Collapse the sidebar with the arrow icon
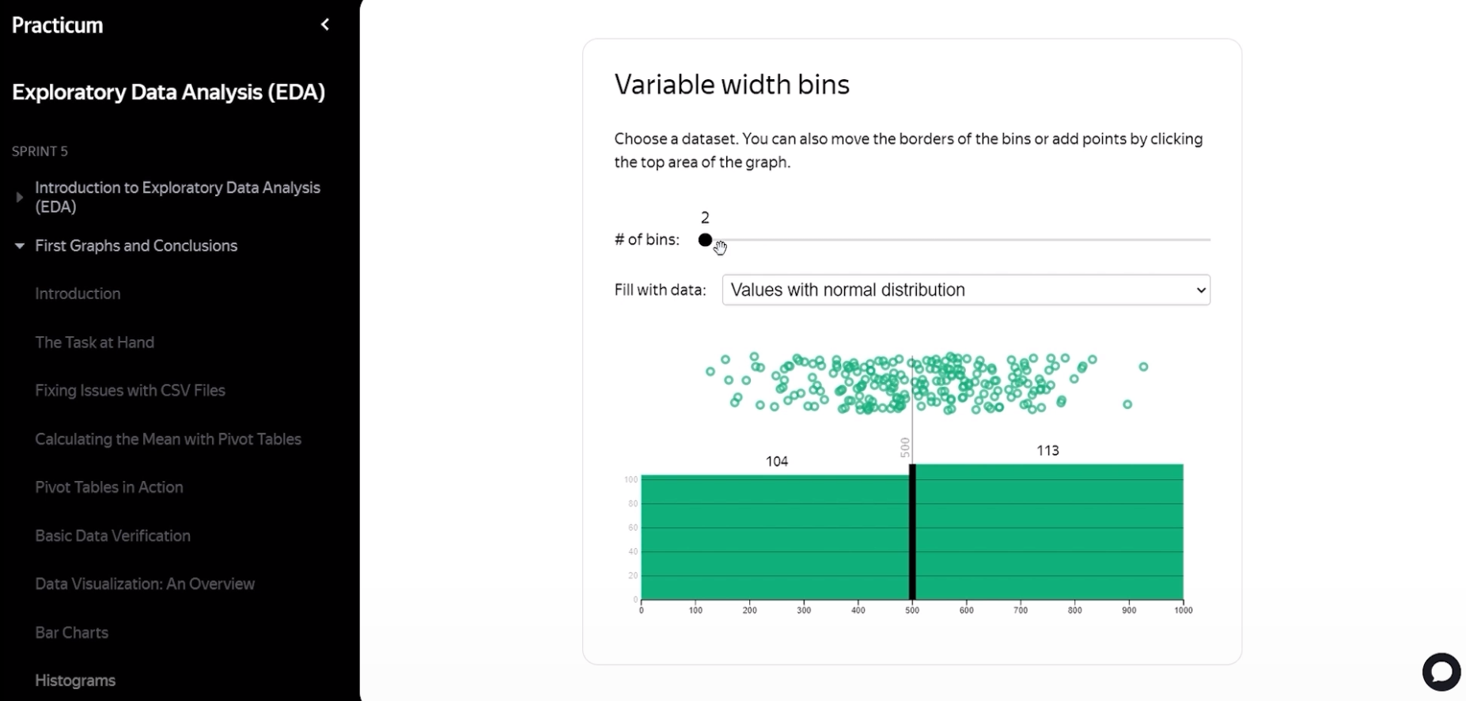Screen dimensions: 1466x701 click(x=325, y=25)
